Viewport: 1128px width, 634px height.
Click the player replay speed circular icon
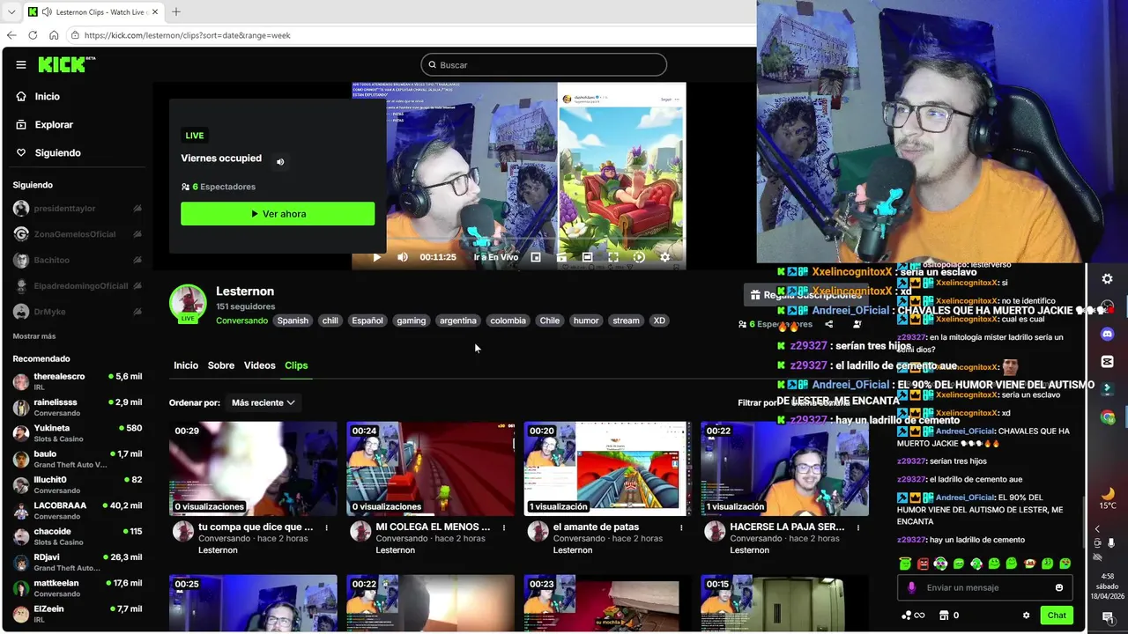pos(639,257)
